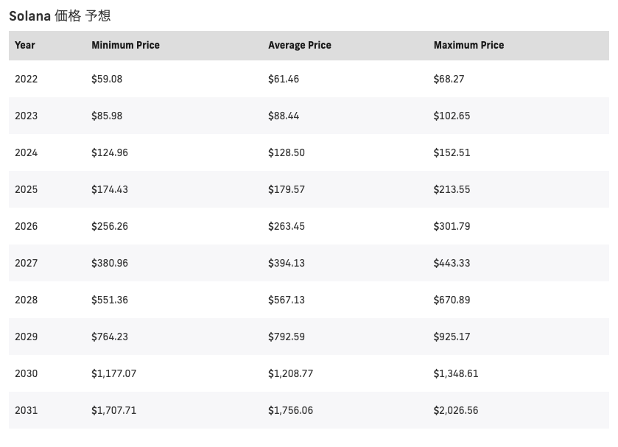Select the 2031 minimum price $1,707.71
The width and height of the screenshot is (618, 447).
click(x=113, y=410)
